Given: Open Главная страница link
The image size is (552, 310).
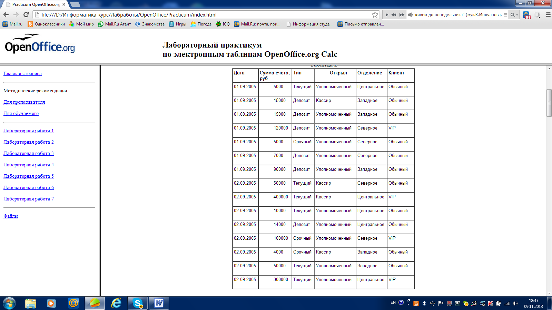Looking at the screenshot, I should pos(22,73).
